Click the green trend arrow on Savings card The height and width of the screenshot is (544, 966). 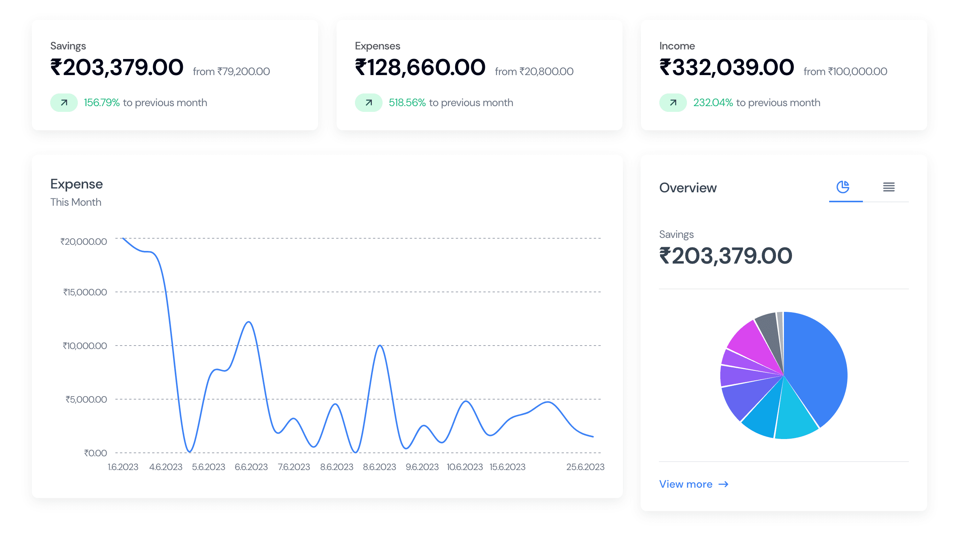(x=64, y=102)
